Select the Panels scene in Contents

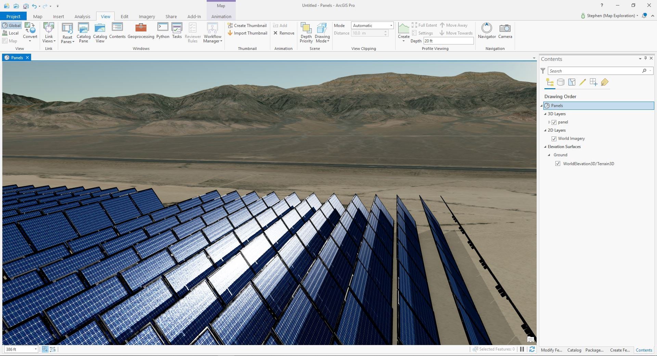[x=598, y=106]
